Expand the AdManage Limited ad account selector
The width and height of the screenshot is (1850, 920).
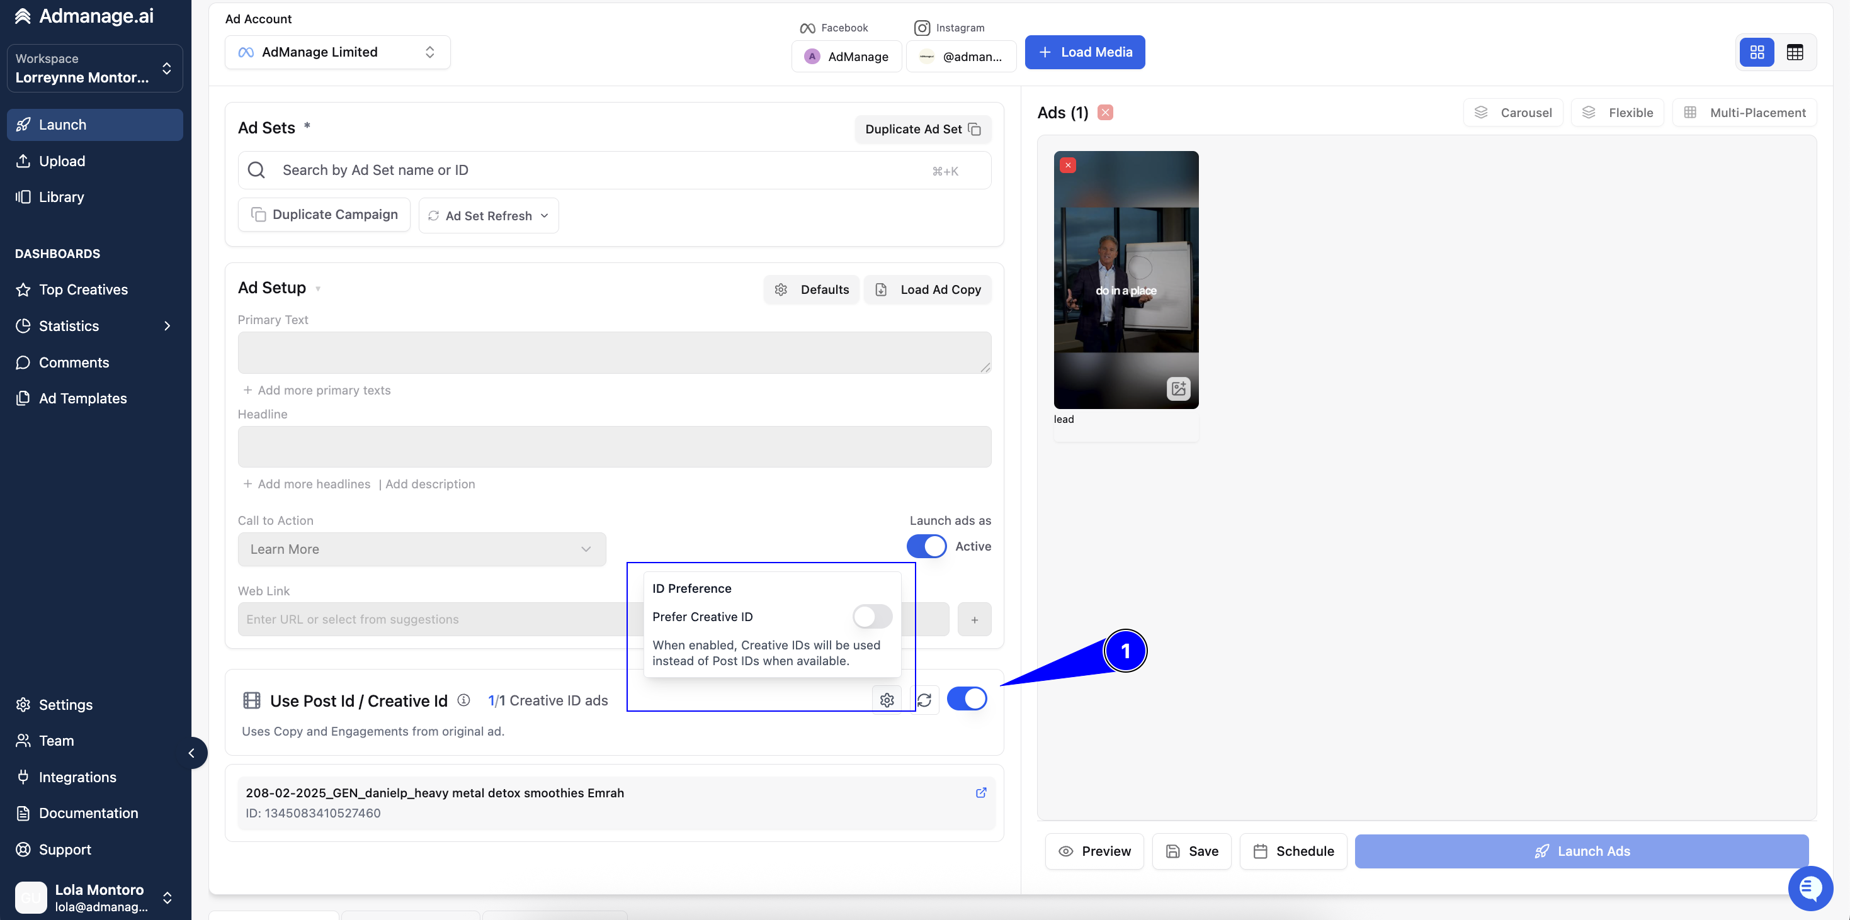point(338,52)
